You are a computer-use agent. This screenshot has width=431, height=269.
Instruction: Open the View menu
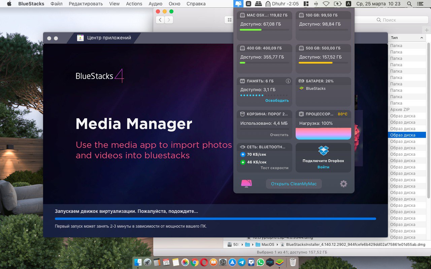(114, 4)
